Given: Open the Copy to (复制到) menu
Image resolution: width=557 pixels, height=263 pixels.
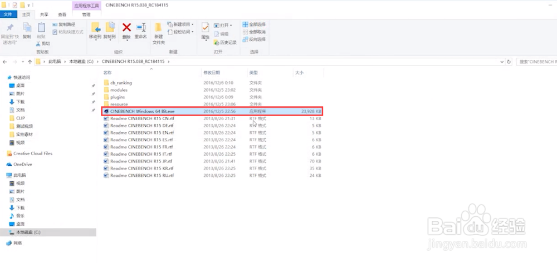Looking at the screenshot, I should tap(110, 31).
